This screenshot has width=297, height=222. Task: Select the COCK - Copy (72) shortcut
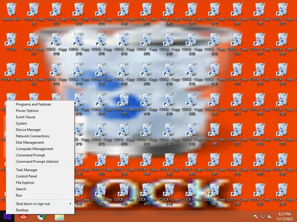coord(237,104)
